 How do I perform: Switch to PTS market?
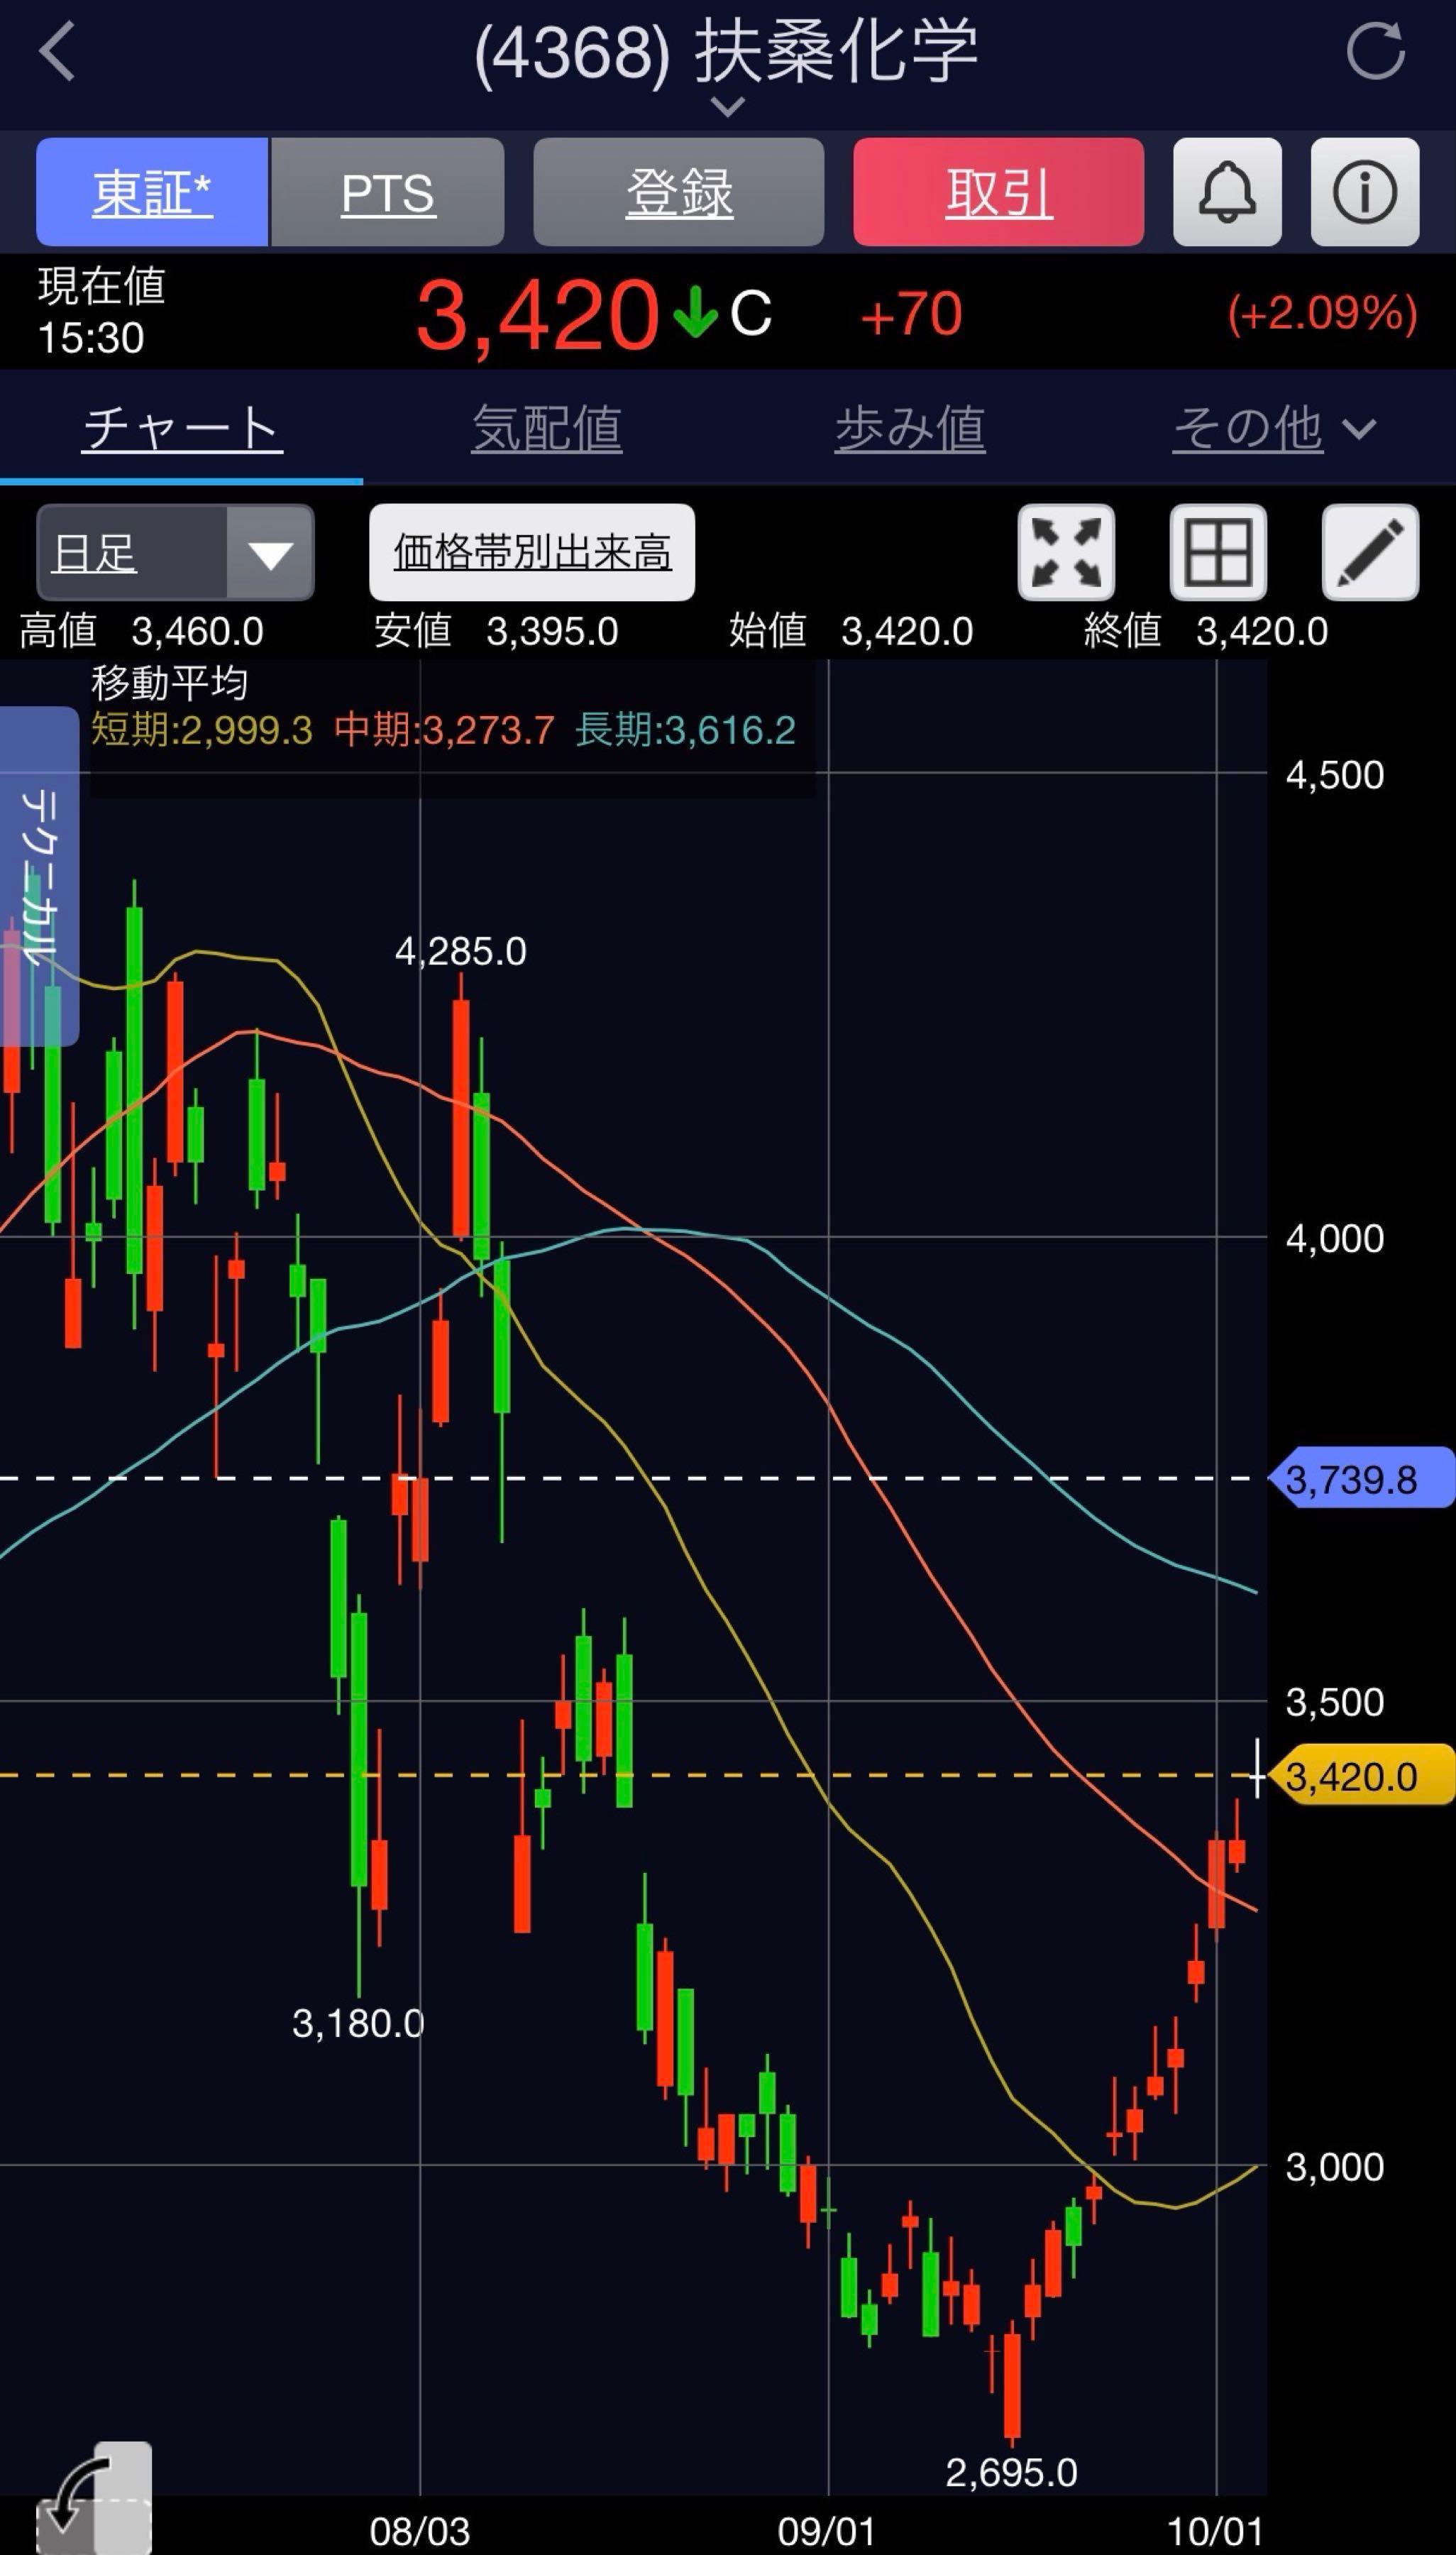pyautogui.click(x=388, y=192)
